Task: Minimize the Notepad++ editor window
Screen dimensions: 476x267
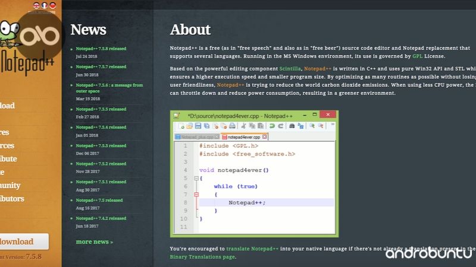Action: coord(305,115)
